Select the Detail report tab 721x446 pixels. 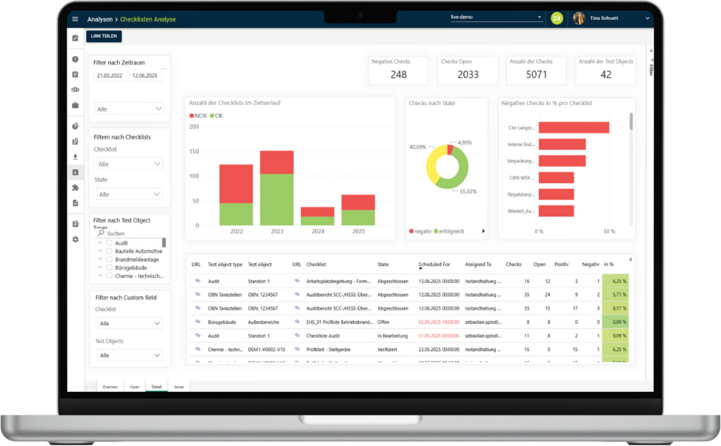[x=157, y=387]
